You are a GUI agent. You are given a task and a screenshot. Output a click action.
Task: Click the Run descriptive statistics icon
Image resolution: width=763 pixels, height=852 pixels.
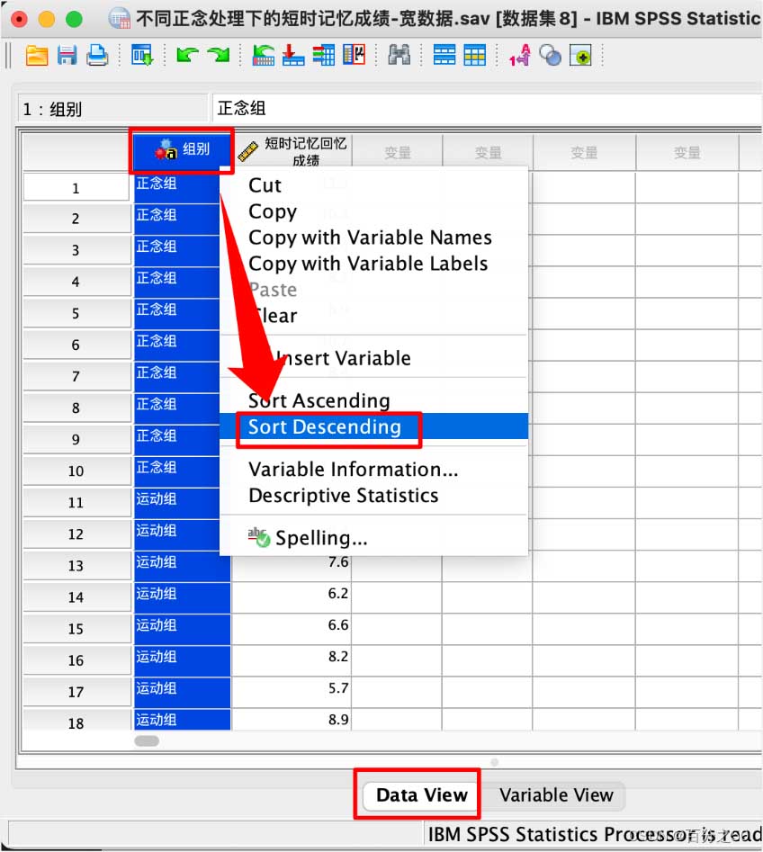tap(355, 56)
